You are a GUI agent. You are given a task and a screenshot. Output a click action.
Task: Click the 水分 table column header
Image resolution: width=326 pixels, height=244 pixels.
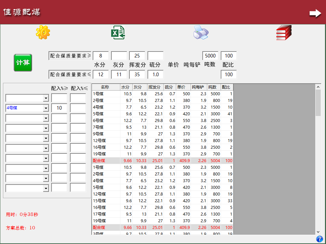[126, 87]
